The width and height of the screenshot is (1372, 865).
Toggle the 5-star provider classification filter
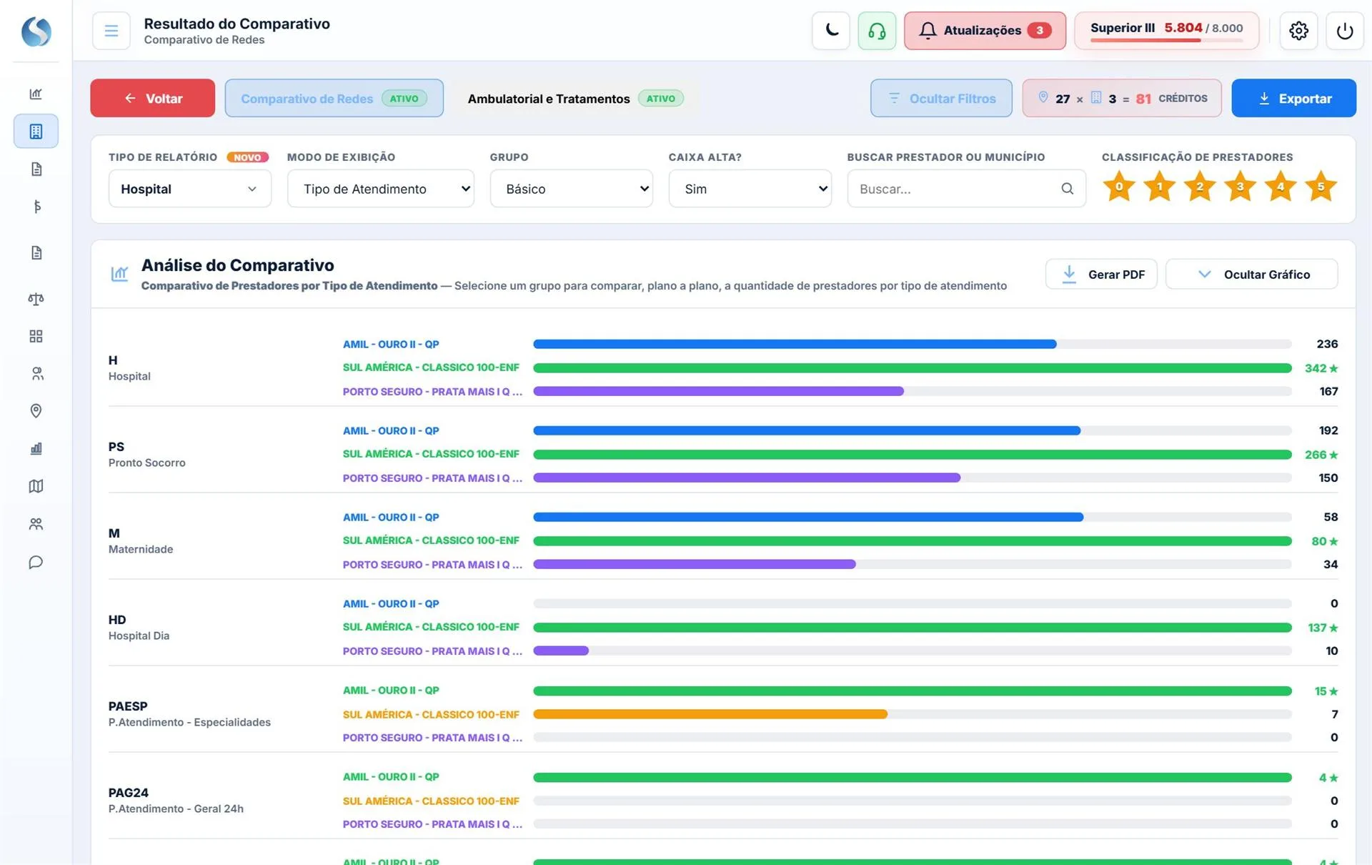[x=1321, y=187]
